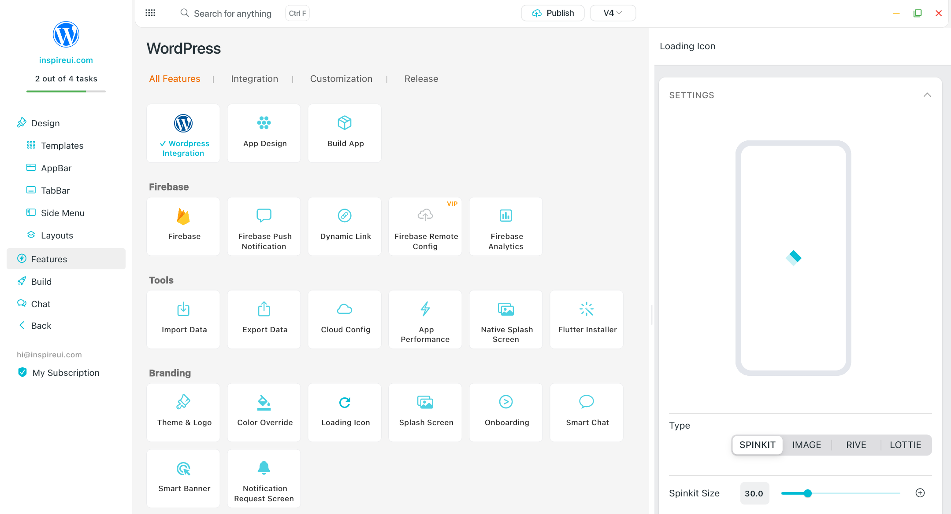
Task: Click the Smart Banner icon
Action: click(183, 469)
